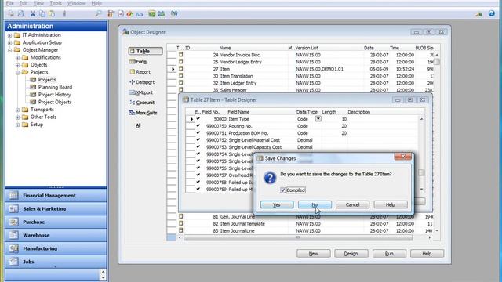Toggle Enabled check for Item Type field

point(198,119)
